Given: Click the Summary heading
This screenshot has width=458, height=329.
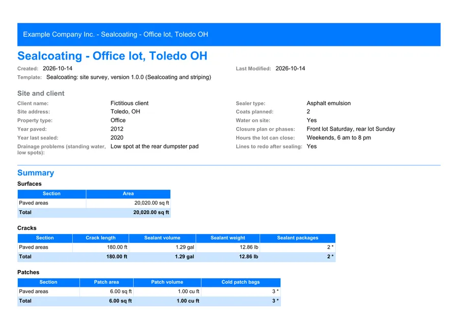Looking at the screenshot, I should 36,173.
